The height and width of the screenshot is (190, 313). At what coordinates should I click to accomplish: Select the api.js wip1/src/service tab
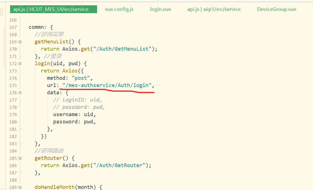pos(214,10)
